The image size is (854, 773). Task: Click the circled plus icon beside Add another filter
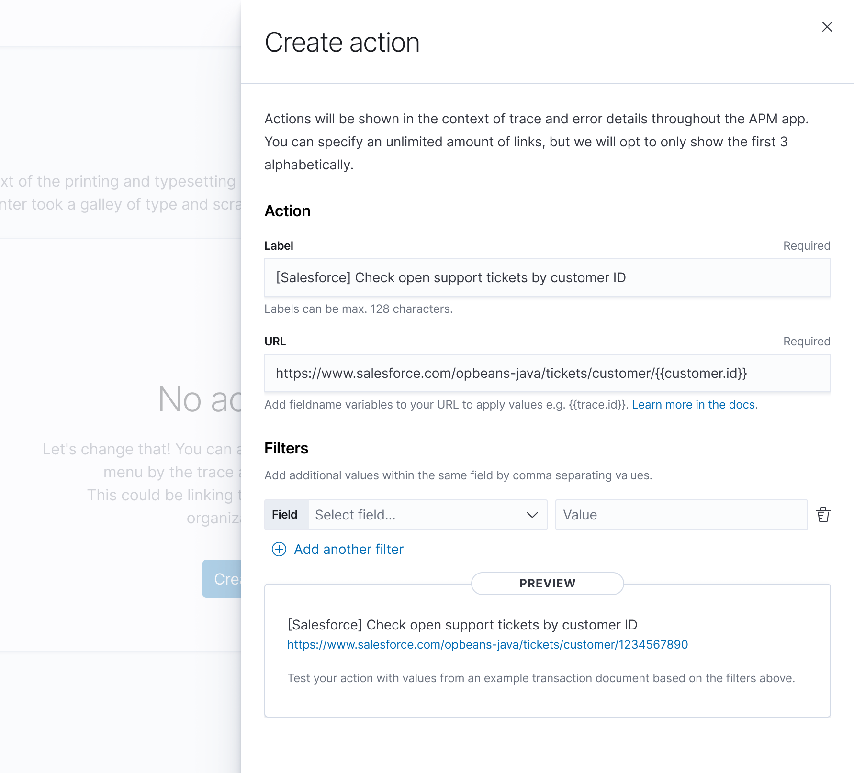(x=278, y=549)
